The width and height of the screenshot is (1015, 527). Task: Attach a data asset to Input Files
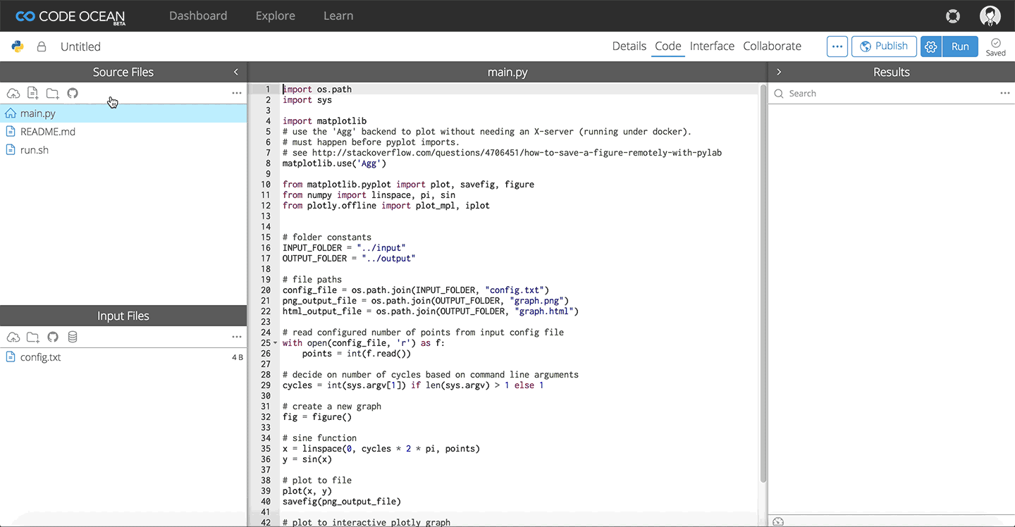click(x=72, y=337)
